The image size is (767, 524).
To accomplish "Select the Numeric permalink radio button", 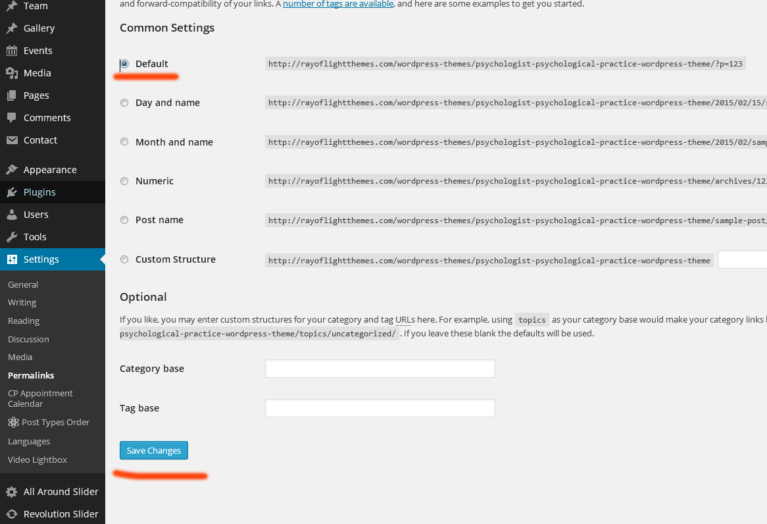I will [124, 181].
